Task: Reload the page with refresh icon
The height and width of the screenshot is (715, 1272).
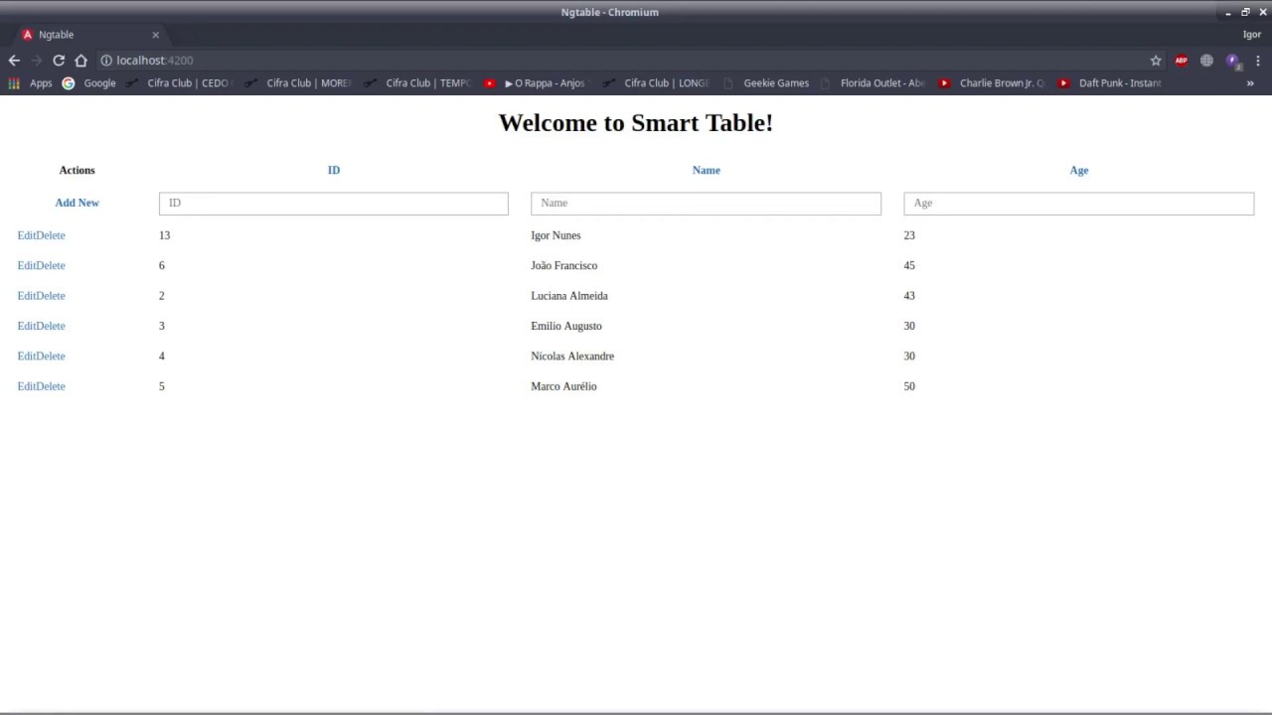Action: [59, 61]
